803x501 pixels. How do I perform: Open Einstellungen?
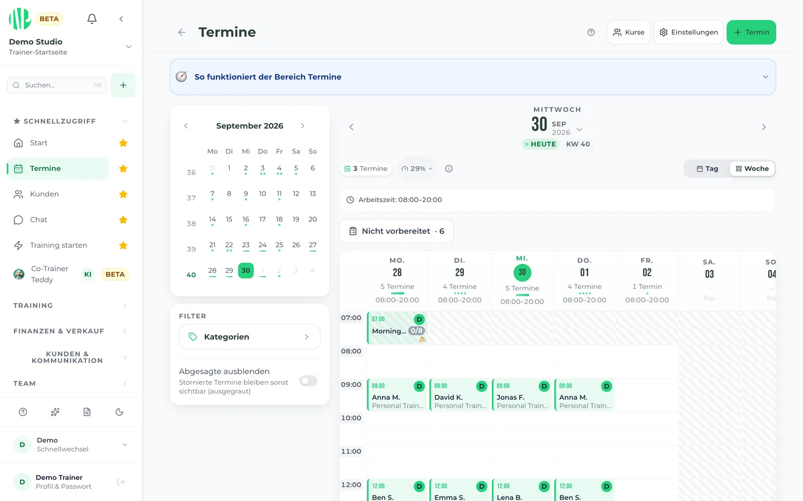point(689,32)
